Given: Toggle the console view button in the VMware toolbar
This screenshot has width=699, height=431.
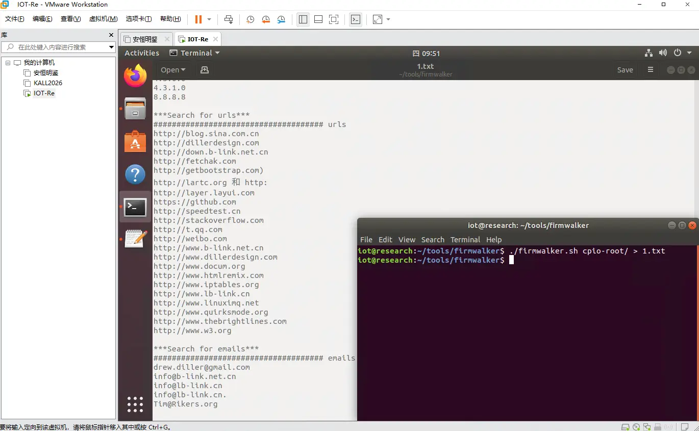Looking at the screenshot, I should coord(356,19).
